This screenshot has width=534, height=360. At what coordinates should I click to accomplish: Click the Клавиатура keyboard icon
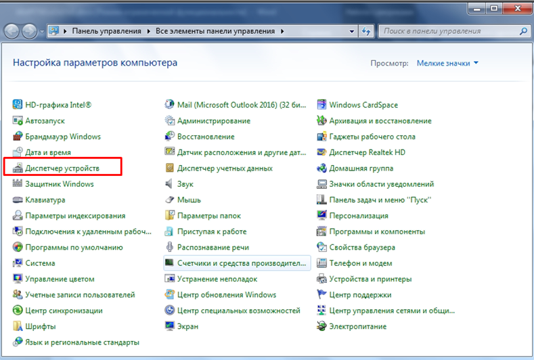pyautogui.click(x=18, y=200)
